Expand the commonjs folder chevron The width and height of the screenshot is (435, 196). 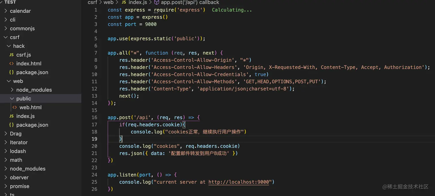(x=6, y=28)
